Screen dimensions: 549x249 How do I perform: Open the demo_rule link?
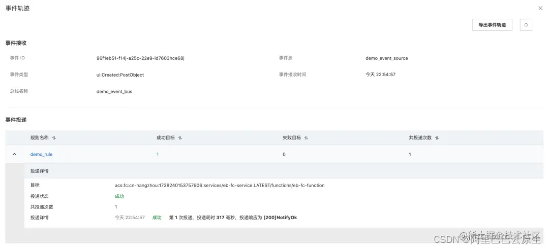(41, 154)
